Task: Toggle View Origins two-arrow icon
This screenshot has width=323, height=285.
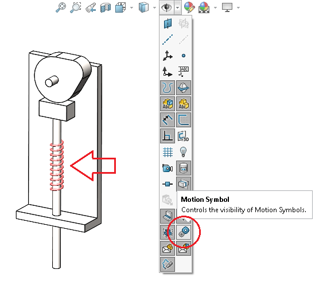Action: click(168, 72)
